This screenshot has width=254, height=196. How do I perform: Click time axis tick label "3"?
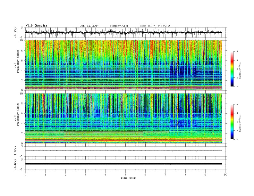[x=86, y=175]
